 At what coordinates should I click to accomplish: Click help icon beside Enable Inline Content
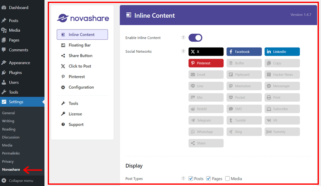(x=183, y=38)
